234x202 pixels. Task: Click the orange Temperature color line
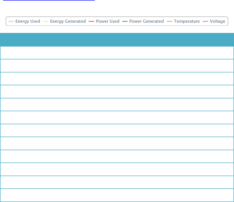(x=169, y=21)
